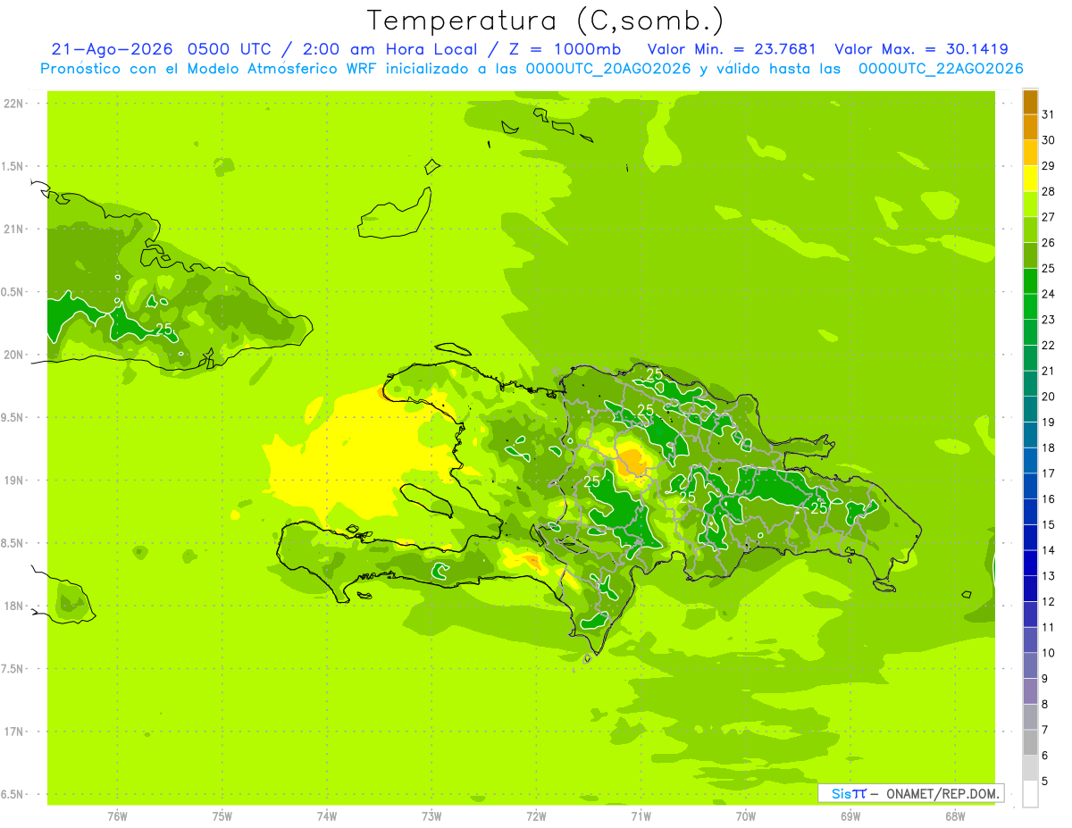Click the green legend swatch between 24 and 25
Screen dimensions: 1072x828
1030,281
